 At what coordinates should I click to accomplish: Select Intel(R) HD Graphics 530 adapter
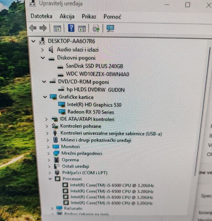[94, 105]
